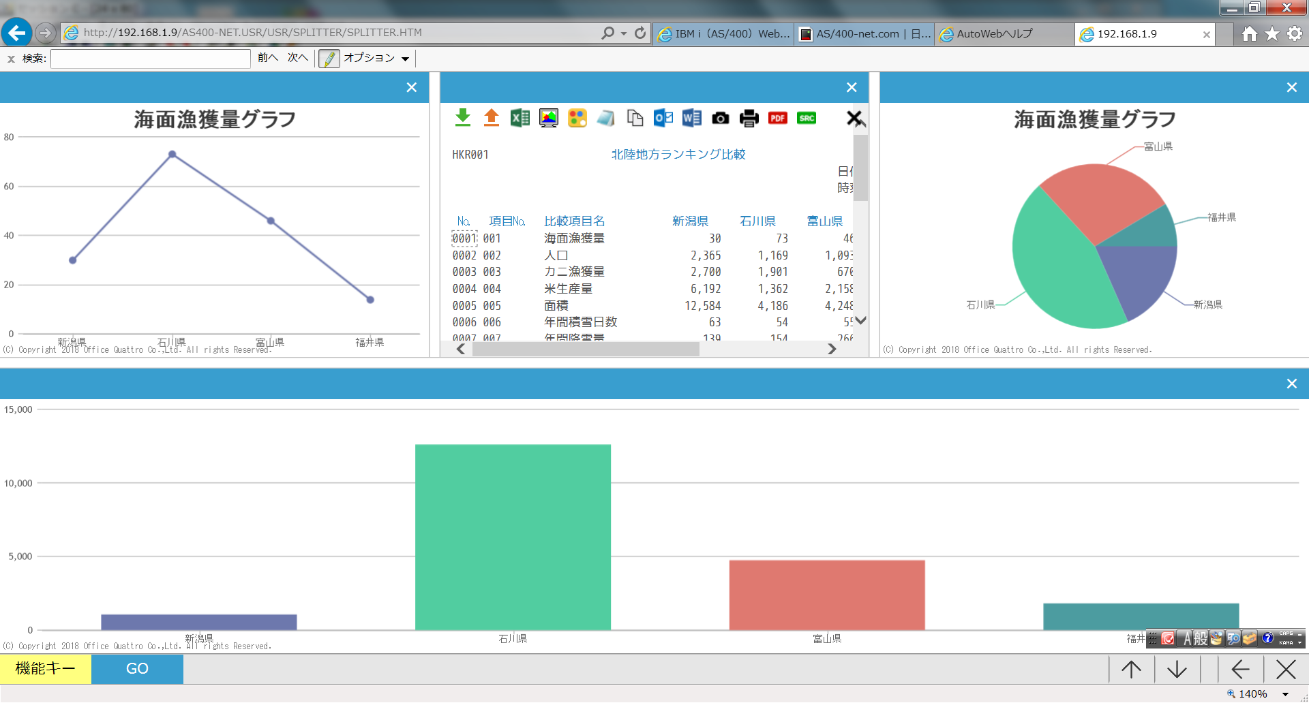The height and width of the screenshot is (703, 1309).
Task: Open the address bar search dropdown arrow
Action: [623, 33]
